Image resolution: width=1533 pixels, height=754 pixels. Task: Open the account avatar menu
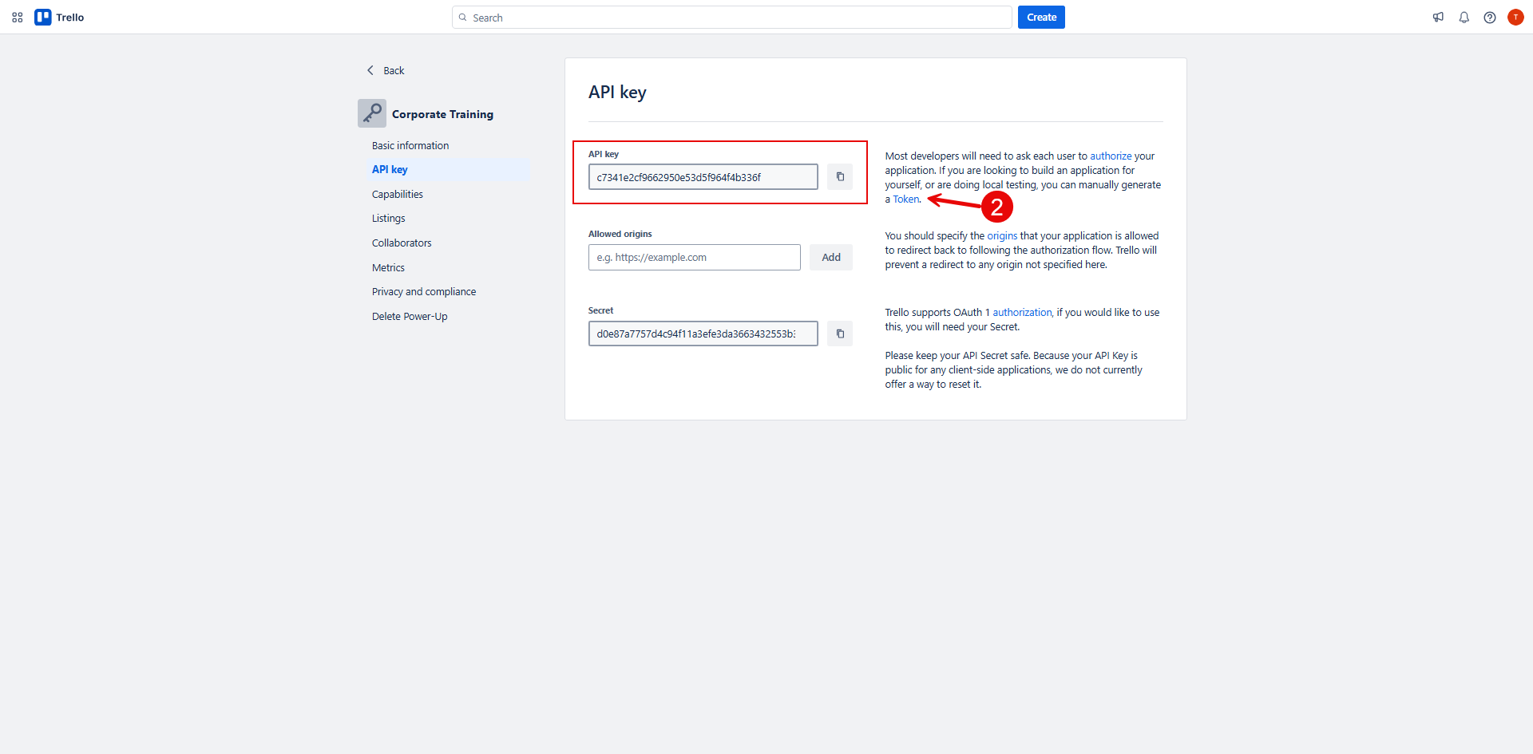(1515, 17)
